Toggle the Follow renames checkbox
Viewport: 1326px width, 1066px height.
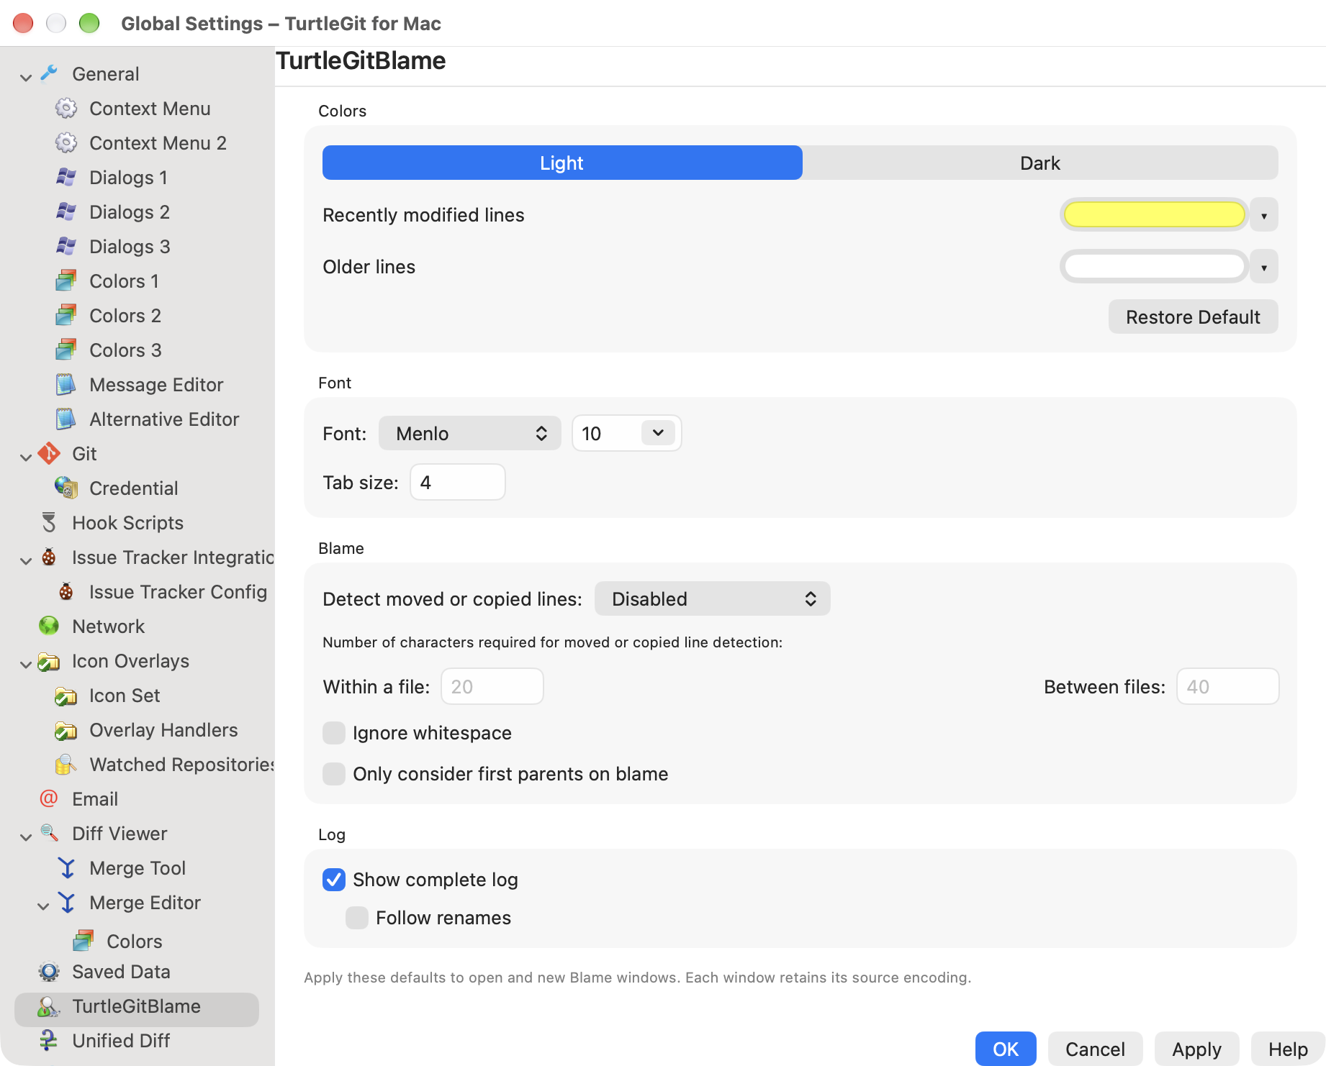[x=357, y=918]
